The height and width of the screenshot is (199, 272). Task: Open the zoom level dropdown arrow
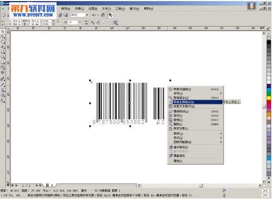pyautogui.click(x=87, y=15)
